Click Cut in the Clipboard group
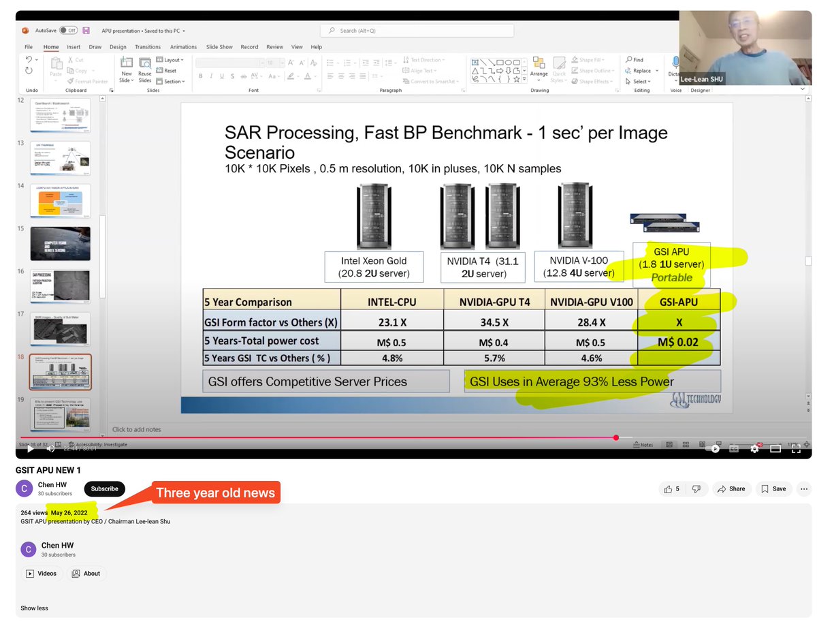Viewport: 817px width, 622px height. click(75, 60)
